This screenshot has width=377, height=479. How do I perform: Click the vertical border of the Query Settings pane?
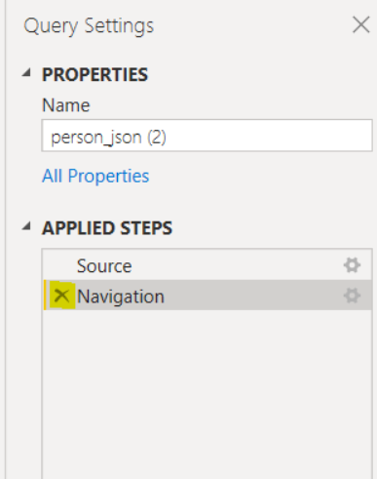click(x=5, y=239)
